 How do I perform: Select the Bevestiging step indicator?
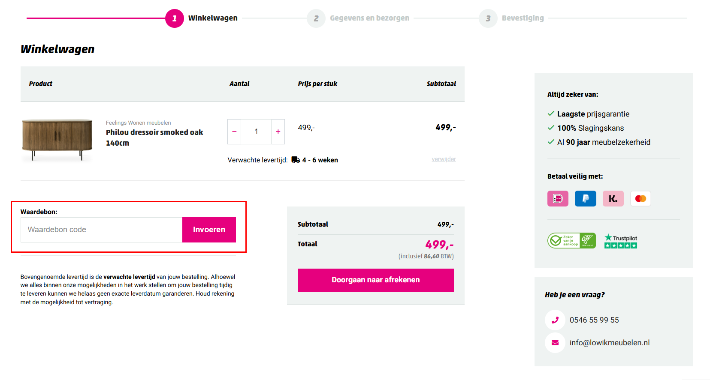click(488, 18)
